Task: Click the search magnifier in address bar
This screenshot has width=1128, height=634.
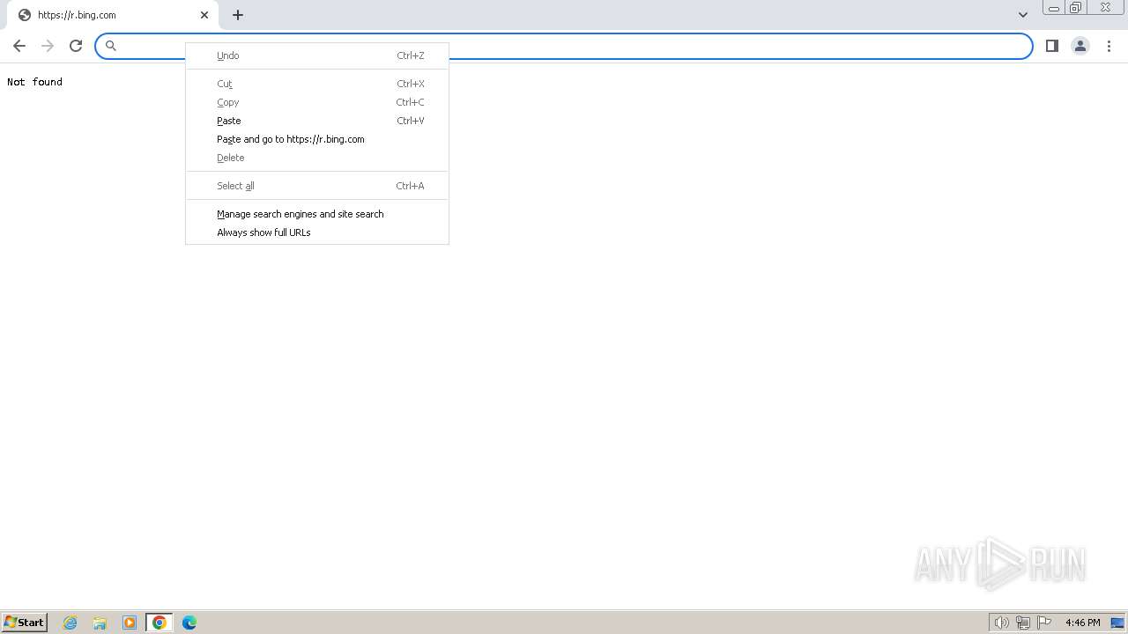Action: [x=111, y=46]
